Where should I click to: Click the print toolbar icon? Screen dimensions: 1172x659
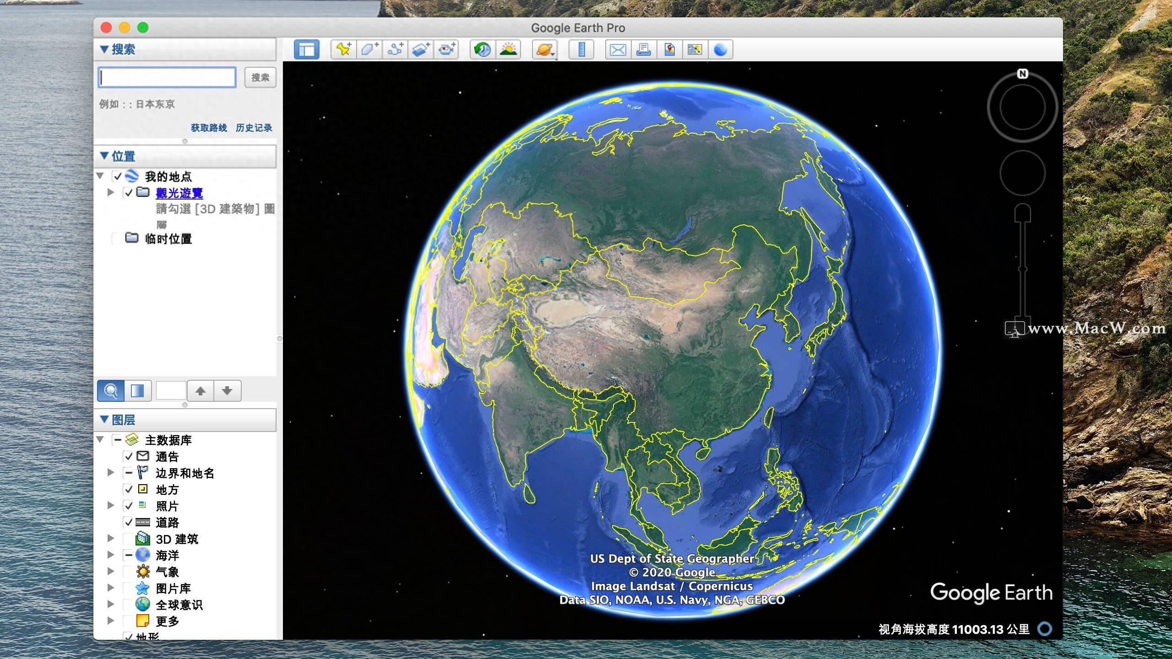tap(644, 49)
